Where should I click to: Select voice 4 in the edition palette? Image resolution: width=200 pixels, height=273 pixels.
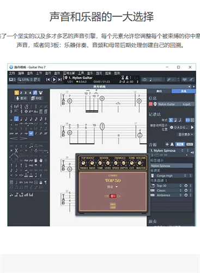30,93
